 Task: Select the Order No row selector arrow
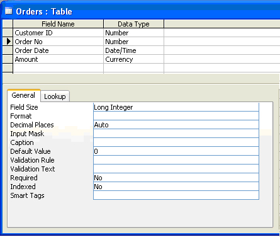point(8,42)
